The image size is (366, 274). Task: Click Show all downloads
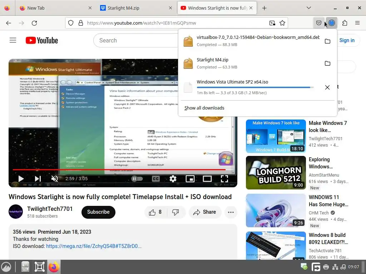(x=204, y=108)
